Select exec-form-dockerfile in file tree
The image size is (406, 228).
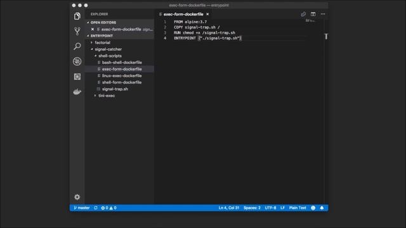(120, 69)
